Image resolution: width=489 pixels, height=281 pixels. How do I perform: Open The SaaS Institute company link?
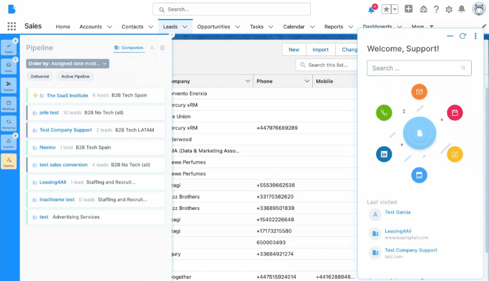pyautogui.click(x=67, y=96)
